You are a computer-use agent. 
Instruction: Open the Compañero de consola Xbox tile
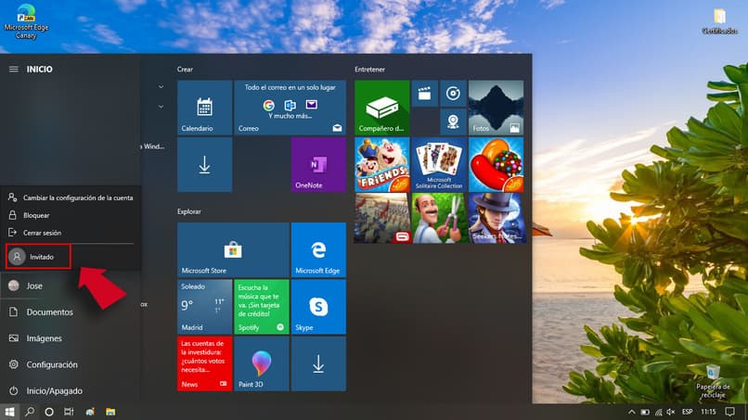coord(382,108)
